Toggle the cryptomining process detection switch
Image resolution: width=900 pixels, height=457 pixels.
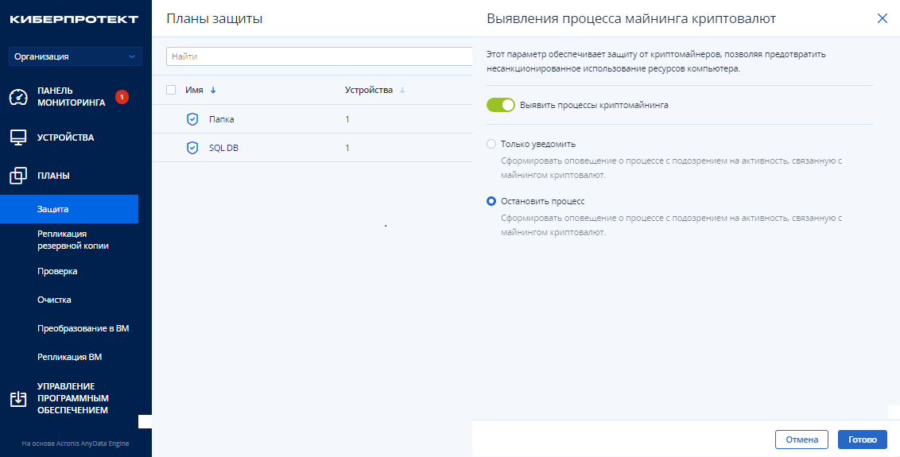(x=501, y=105)
